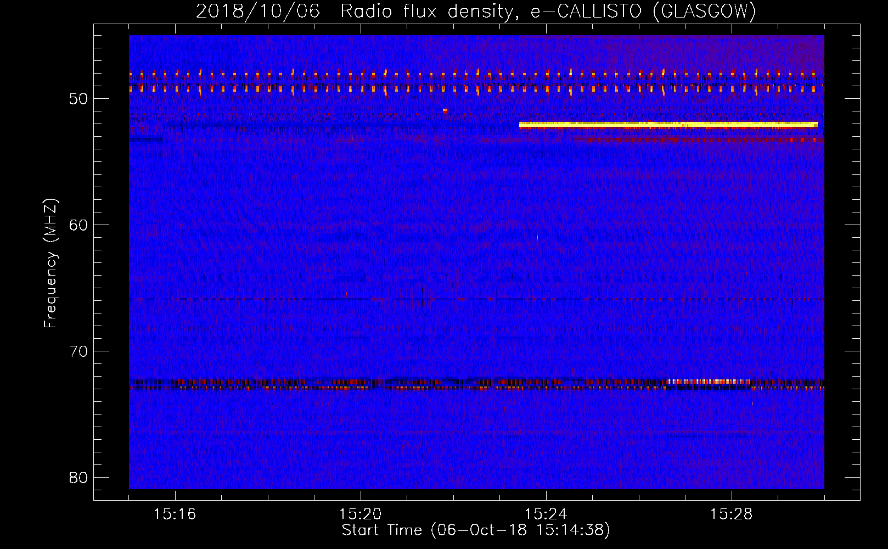
Task: Select the 15:24 time tick label
Action: pos(546,514)
